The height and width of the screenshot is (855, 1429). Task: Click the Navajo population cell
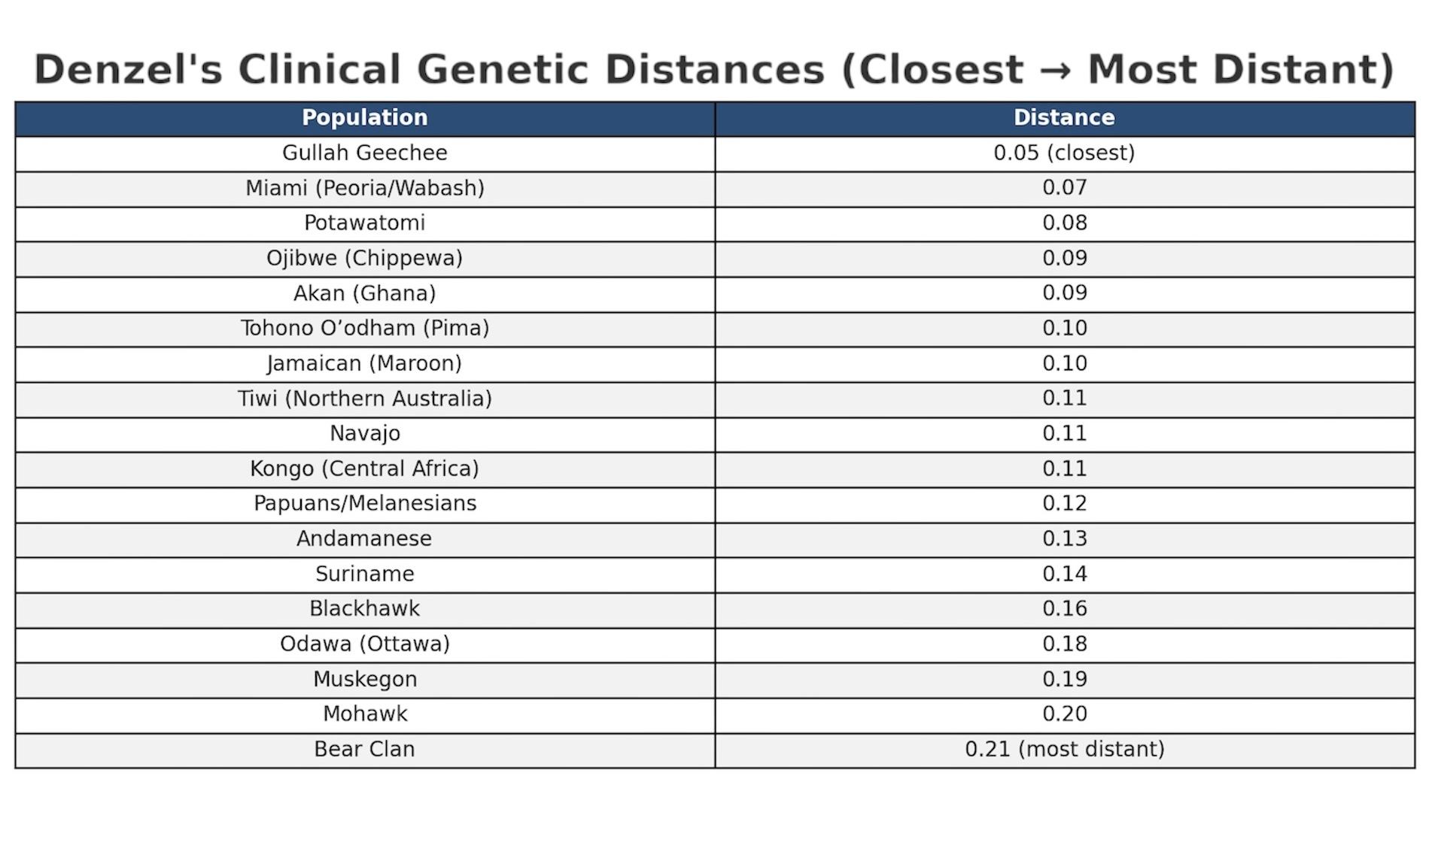(x=365, y=434)
